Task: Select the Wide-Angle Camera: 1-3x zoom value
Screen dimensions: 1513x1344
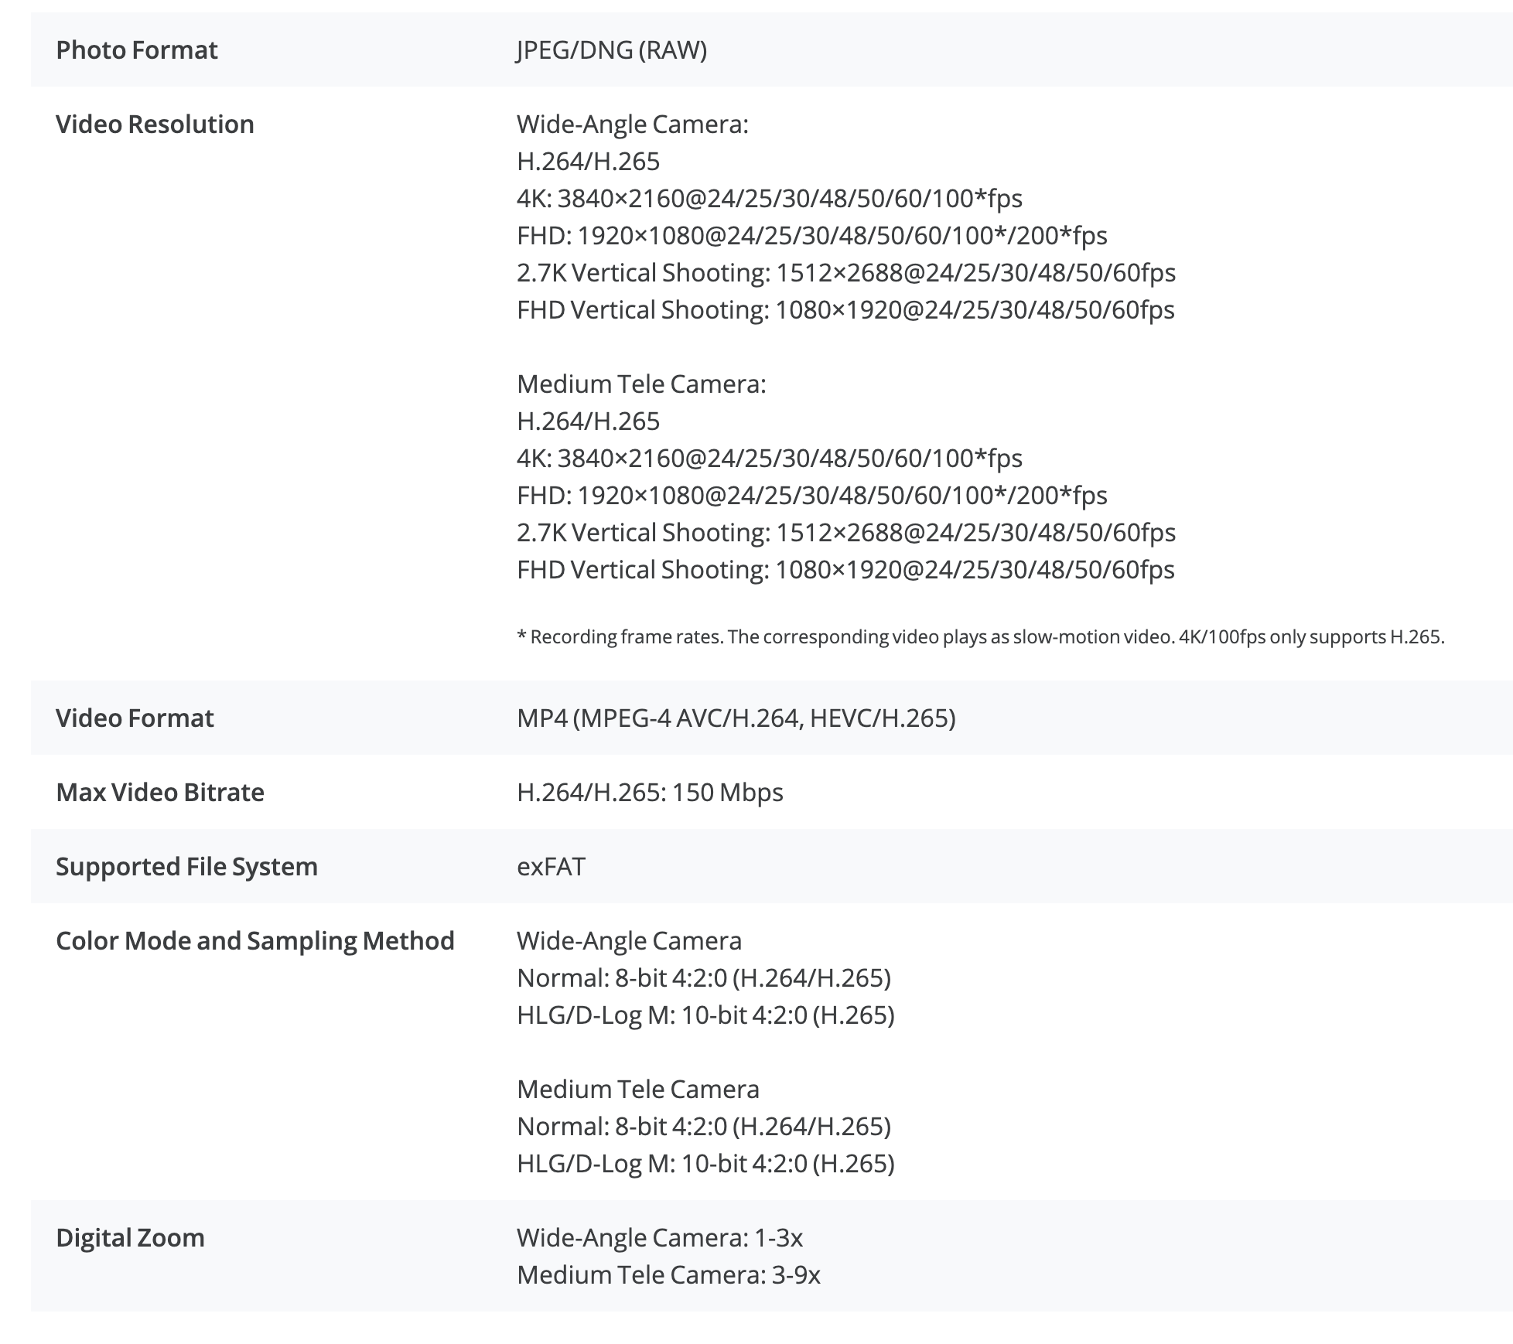Action: [660, 1238]
